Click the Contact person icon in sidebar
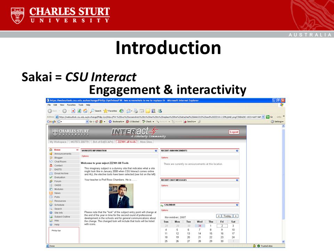The image size is (334, 251). point(51,165)
